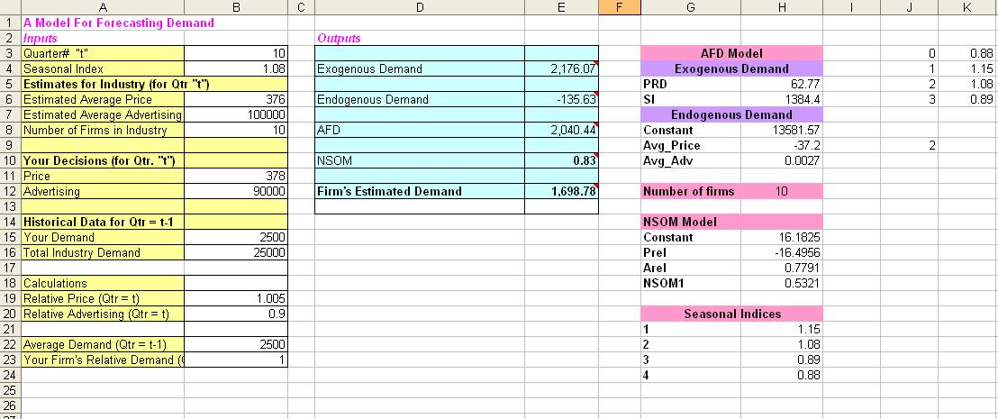Select seasonal index 0.88 in column H
Image resolution: width=998 pixels, height=419 pixels.
[x=782, y=375]
